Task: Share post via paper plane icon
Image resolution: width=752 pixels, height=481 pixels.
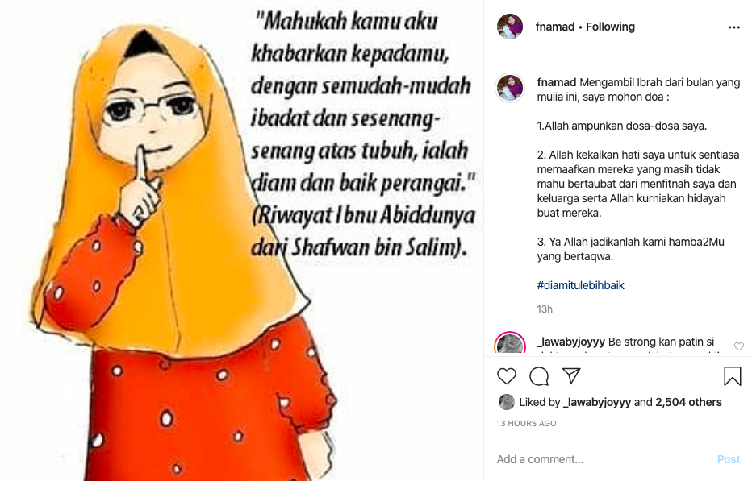Action: pyautogui.click(x=571, y=376)
